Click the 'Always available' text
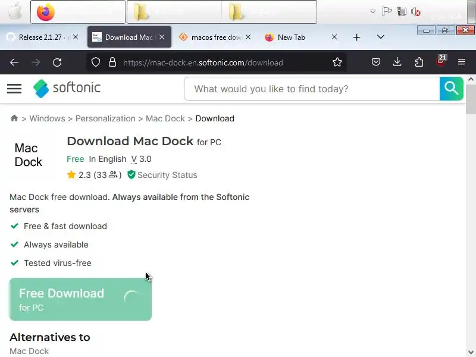This screenshot has width=476, height=357. coord(56,245)
